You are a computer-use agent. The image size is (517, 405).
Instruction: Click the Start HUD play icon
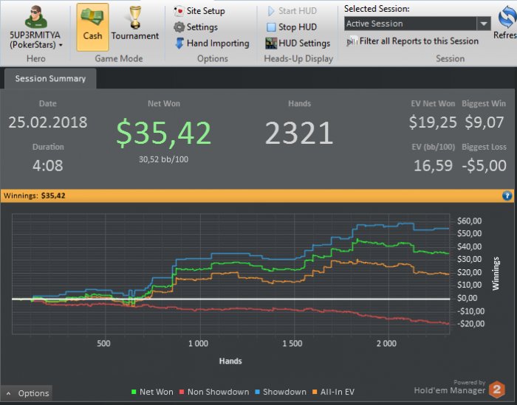pyautogui.click(x=271, y=11)
